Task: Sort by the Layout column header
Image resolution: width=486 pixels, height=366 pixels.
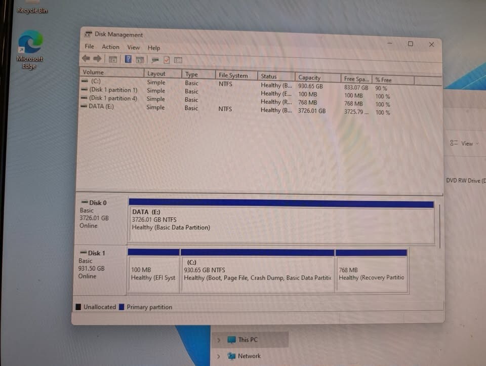Action: pyautogui.click(x=163, y=73)
